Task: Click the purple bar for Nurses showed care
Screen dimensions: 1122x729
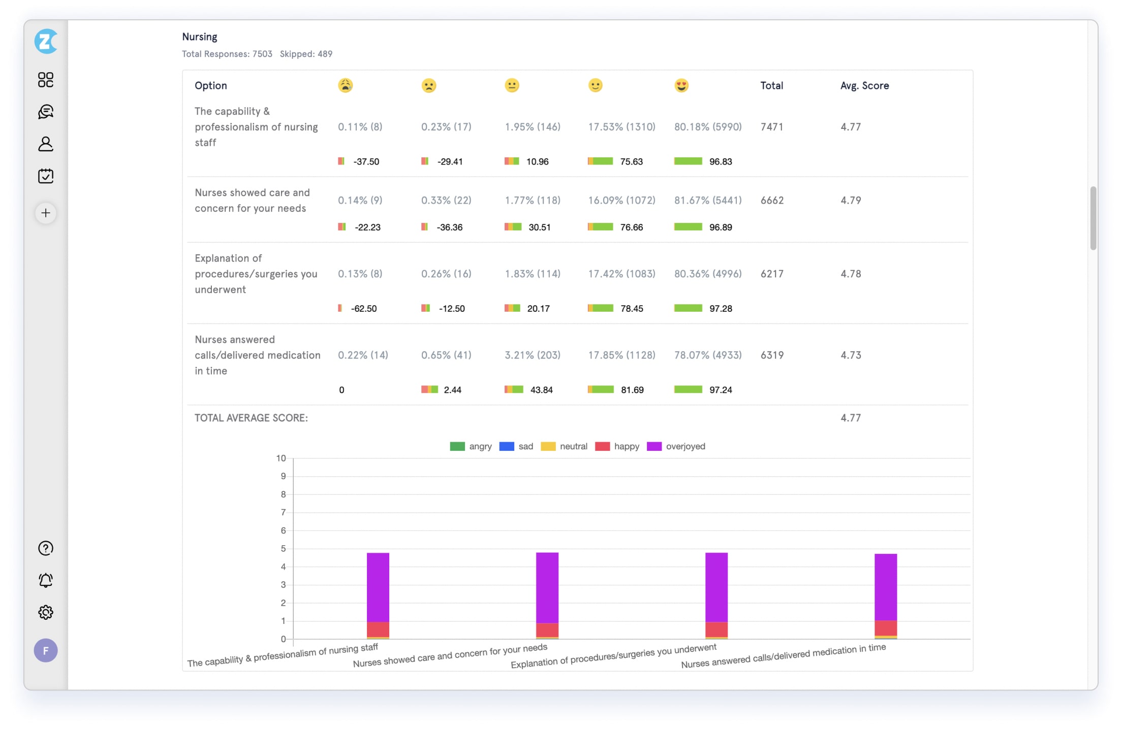Action: point(547,587)
